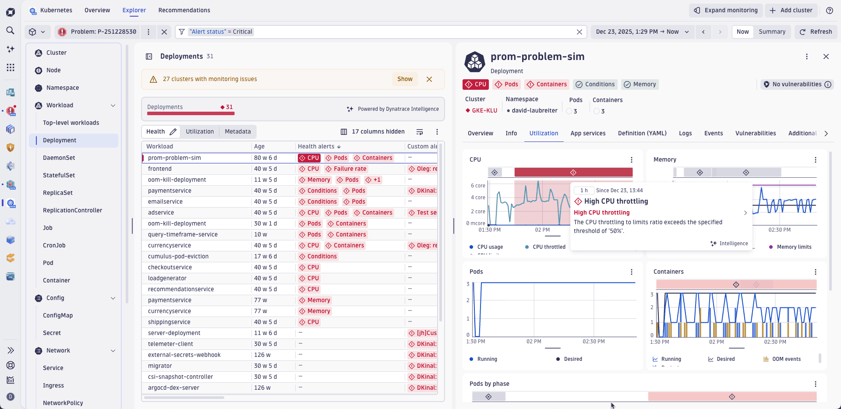This screenshot has width=841, height=409.
Task: Show the 27 clusters with monitoring issues
Action: point(404,79)
